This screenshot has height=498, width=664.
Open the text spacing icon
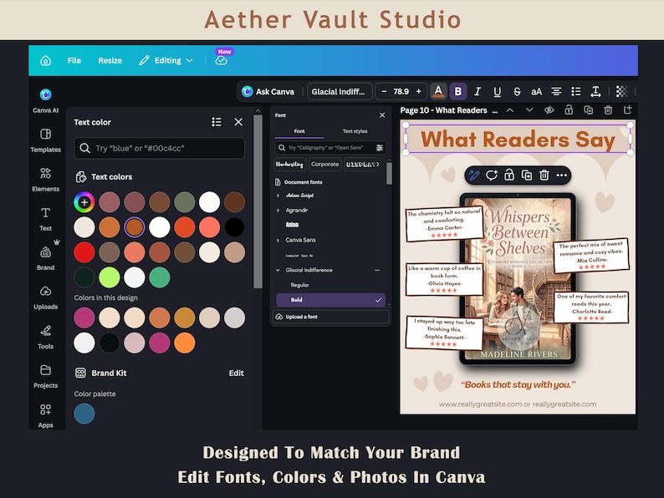click(x=595, y=91)
